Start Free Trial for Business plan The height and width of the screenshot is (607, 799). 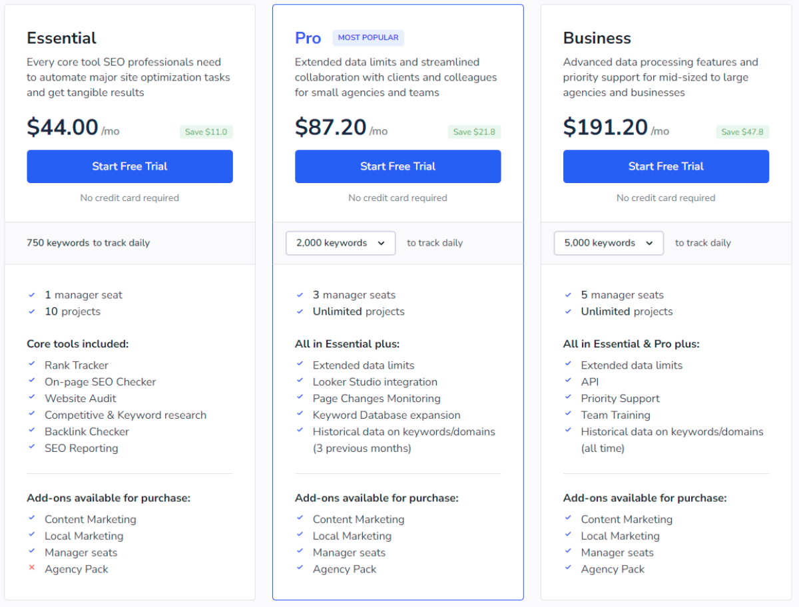click(x=666, y=166)
